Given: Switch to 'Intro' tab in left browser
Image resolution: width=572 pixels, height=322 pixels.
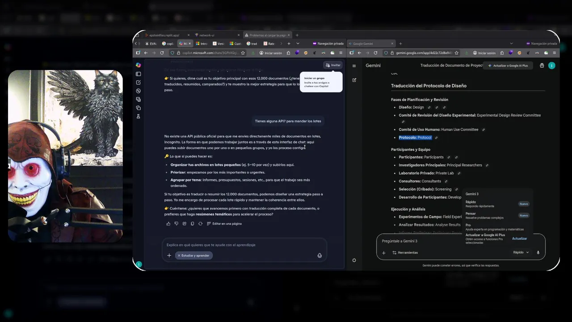Looking at the screenshot, I should (202, 43).
